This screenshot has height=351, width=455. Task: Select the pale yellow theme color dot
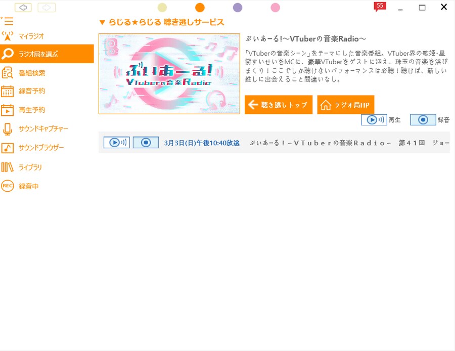162,8
